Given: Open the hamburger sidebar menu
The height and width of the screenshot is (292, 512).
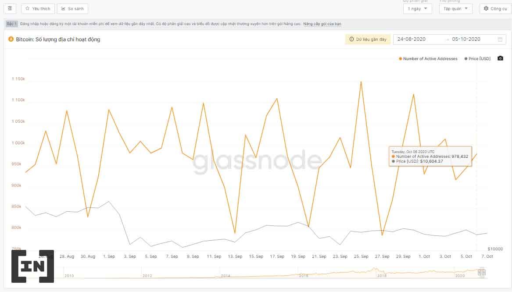Looking at the screenshot, I should click(x=10, y=8).
